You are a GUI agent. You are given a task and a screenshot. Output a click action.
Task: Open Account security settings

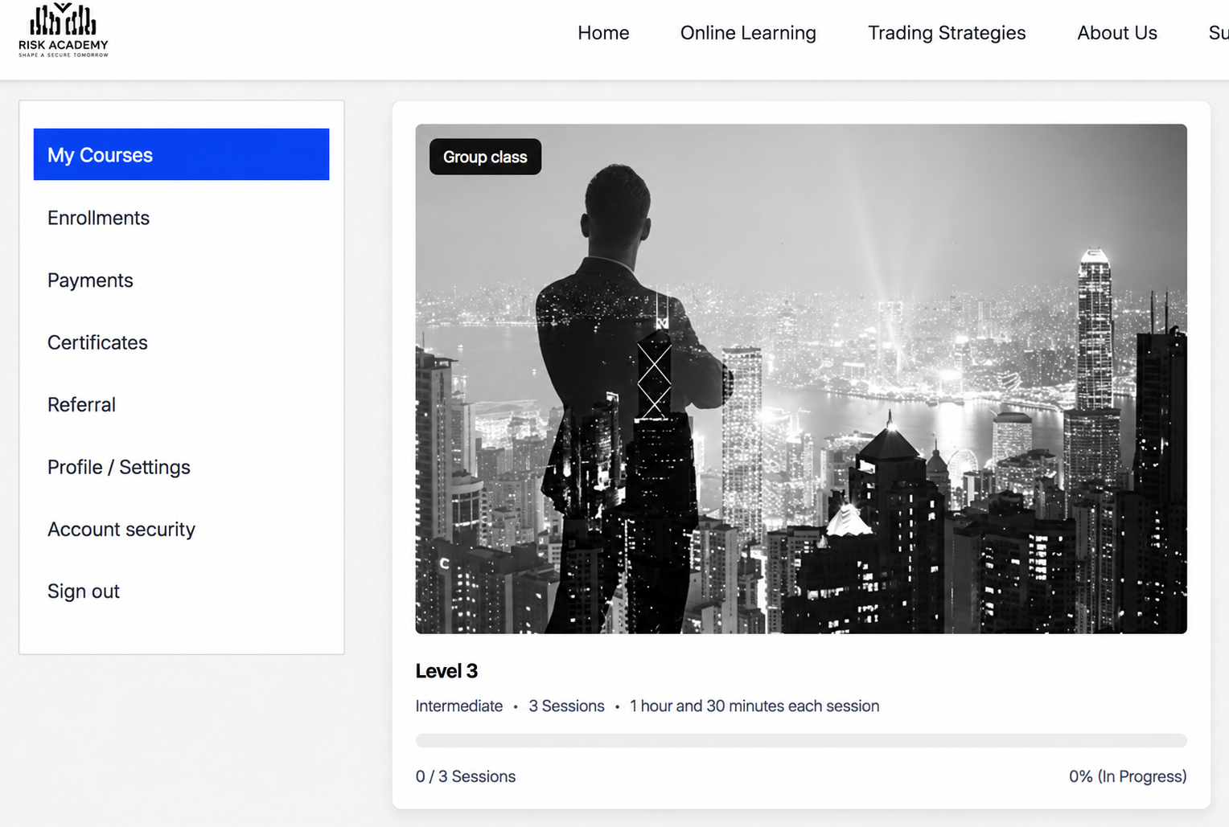pos(121,529)
